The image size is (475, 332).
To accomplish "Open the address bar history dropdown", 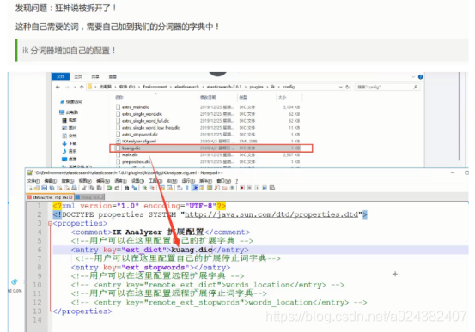I will coord(340,87).
